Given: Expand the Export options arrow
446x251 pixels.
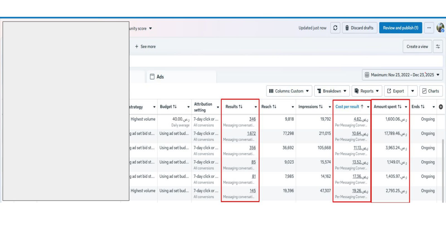Looking at the screenshot, I should coord(413,91).
